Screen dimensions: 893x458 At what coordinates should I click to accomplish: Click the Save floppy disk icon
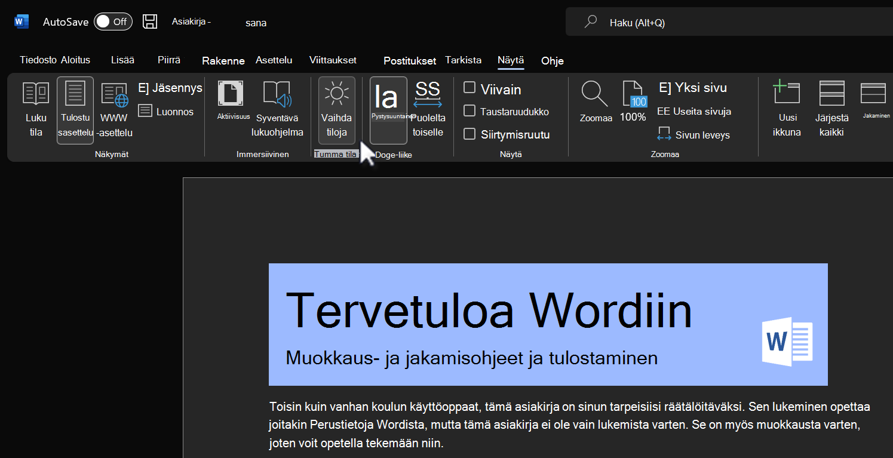click(150, 22)
